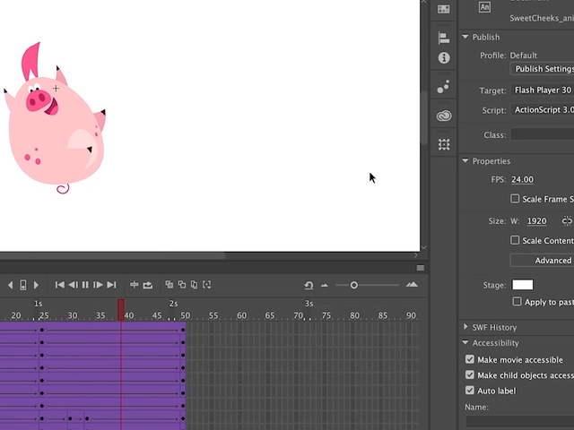Click the FPS value 24.00
574x430 pixels.
(x=522, y=179)
